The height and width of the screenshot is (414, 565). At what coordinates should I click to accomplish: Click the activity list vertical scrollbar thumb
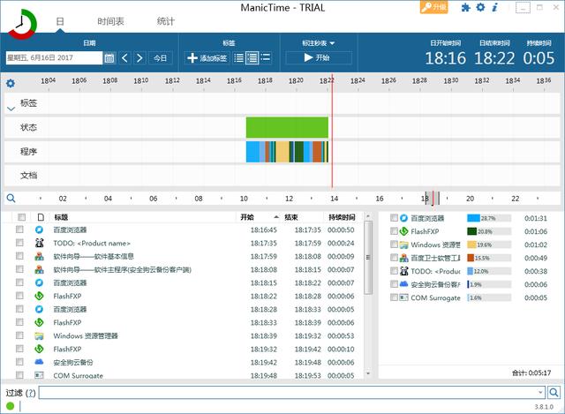coord(368,257)
